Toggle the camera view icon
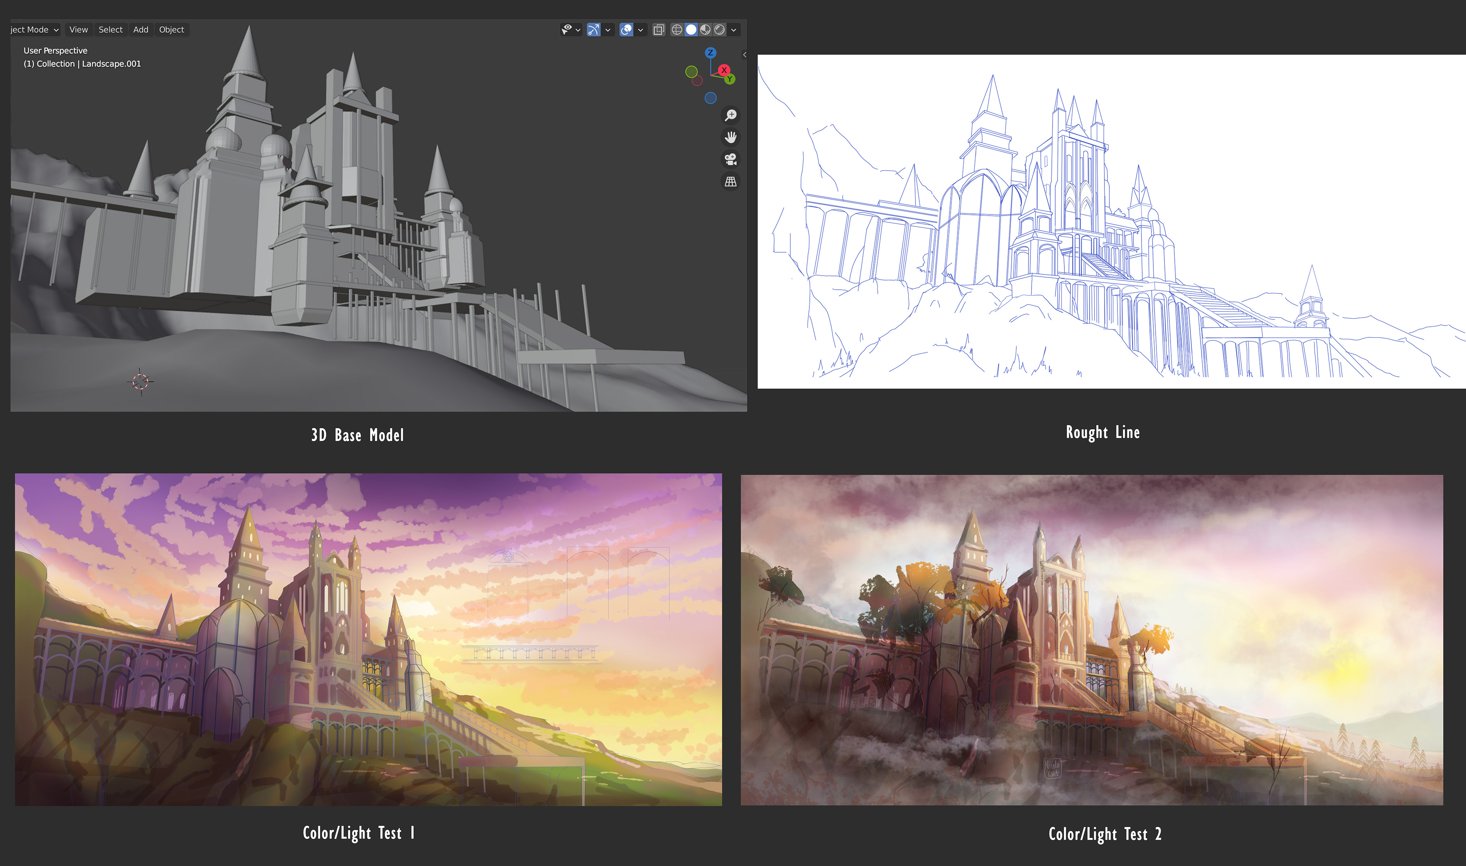 pyautogui.click(x=730, y=159)
